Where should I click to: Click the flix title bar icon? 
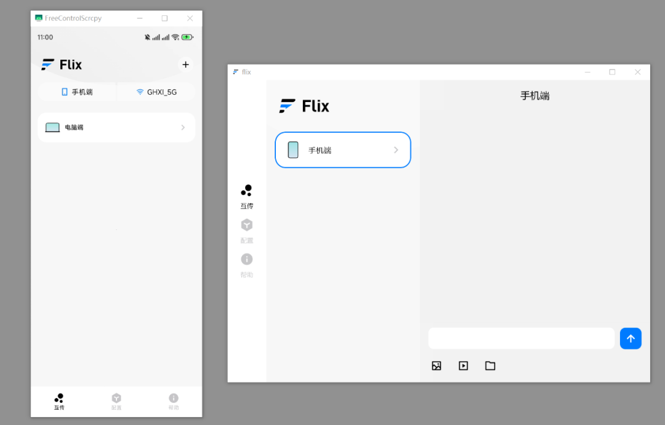pos(235,72)
